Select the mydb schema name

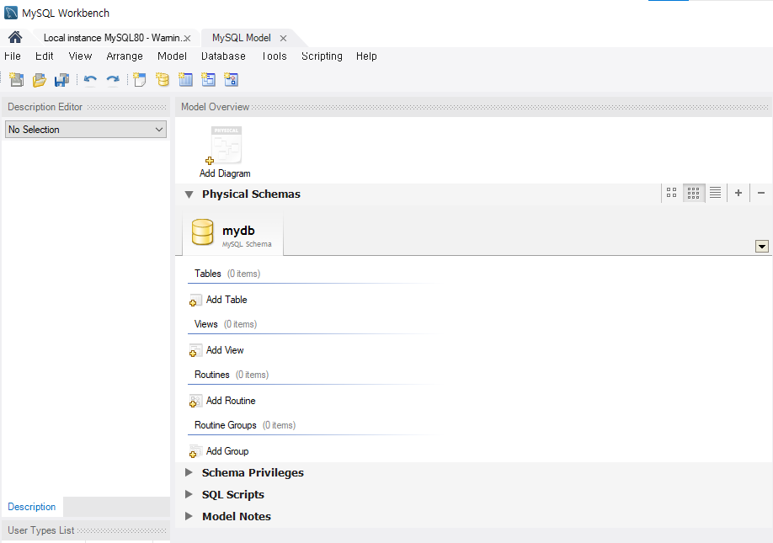point(238,231)
